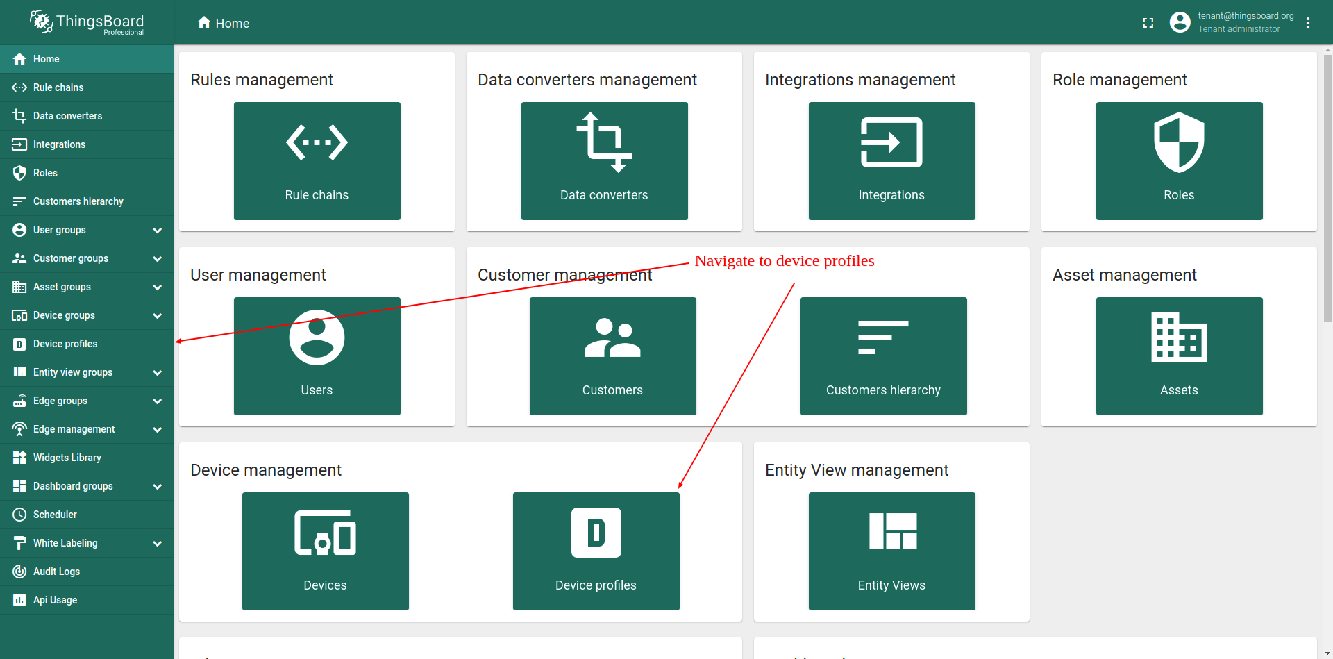Toggle fullscreen mode icon in header

click(1148, 23)
